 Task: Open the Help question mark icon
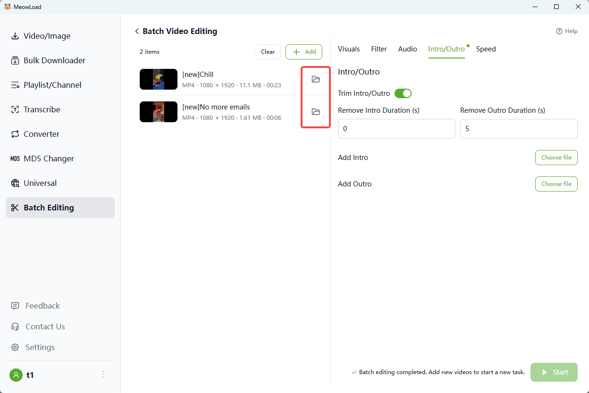pos(559,31)
